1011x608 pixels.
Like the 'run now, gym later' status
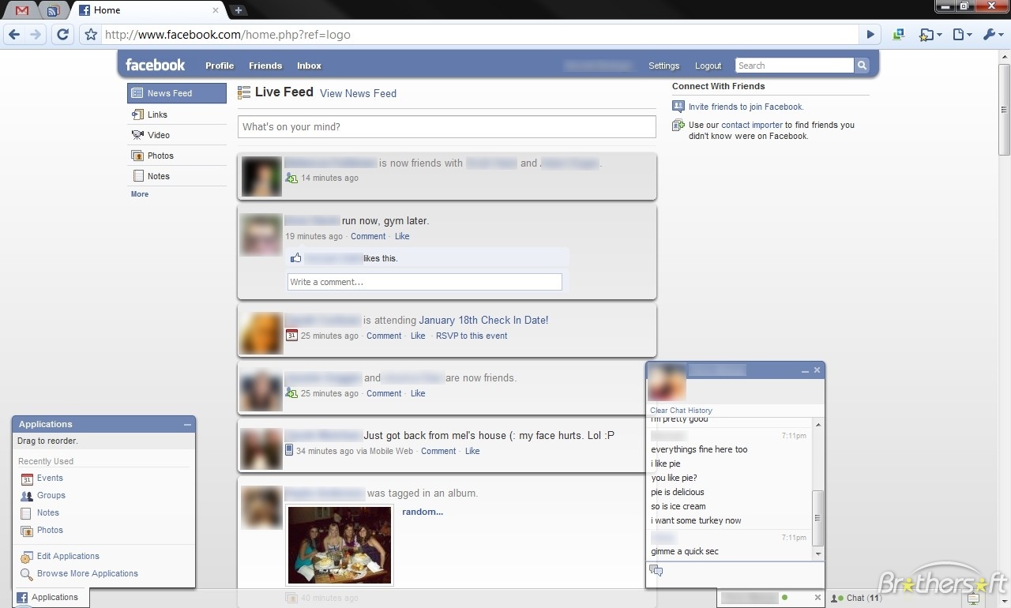(x=402, y=236)
